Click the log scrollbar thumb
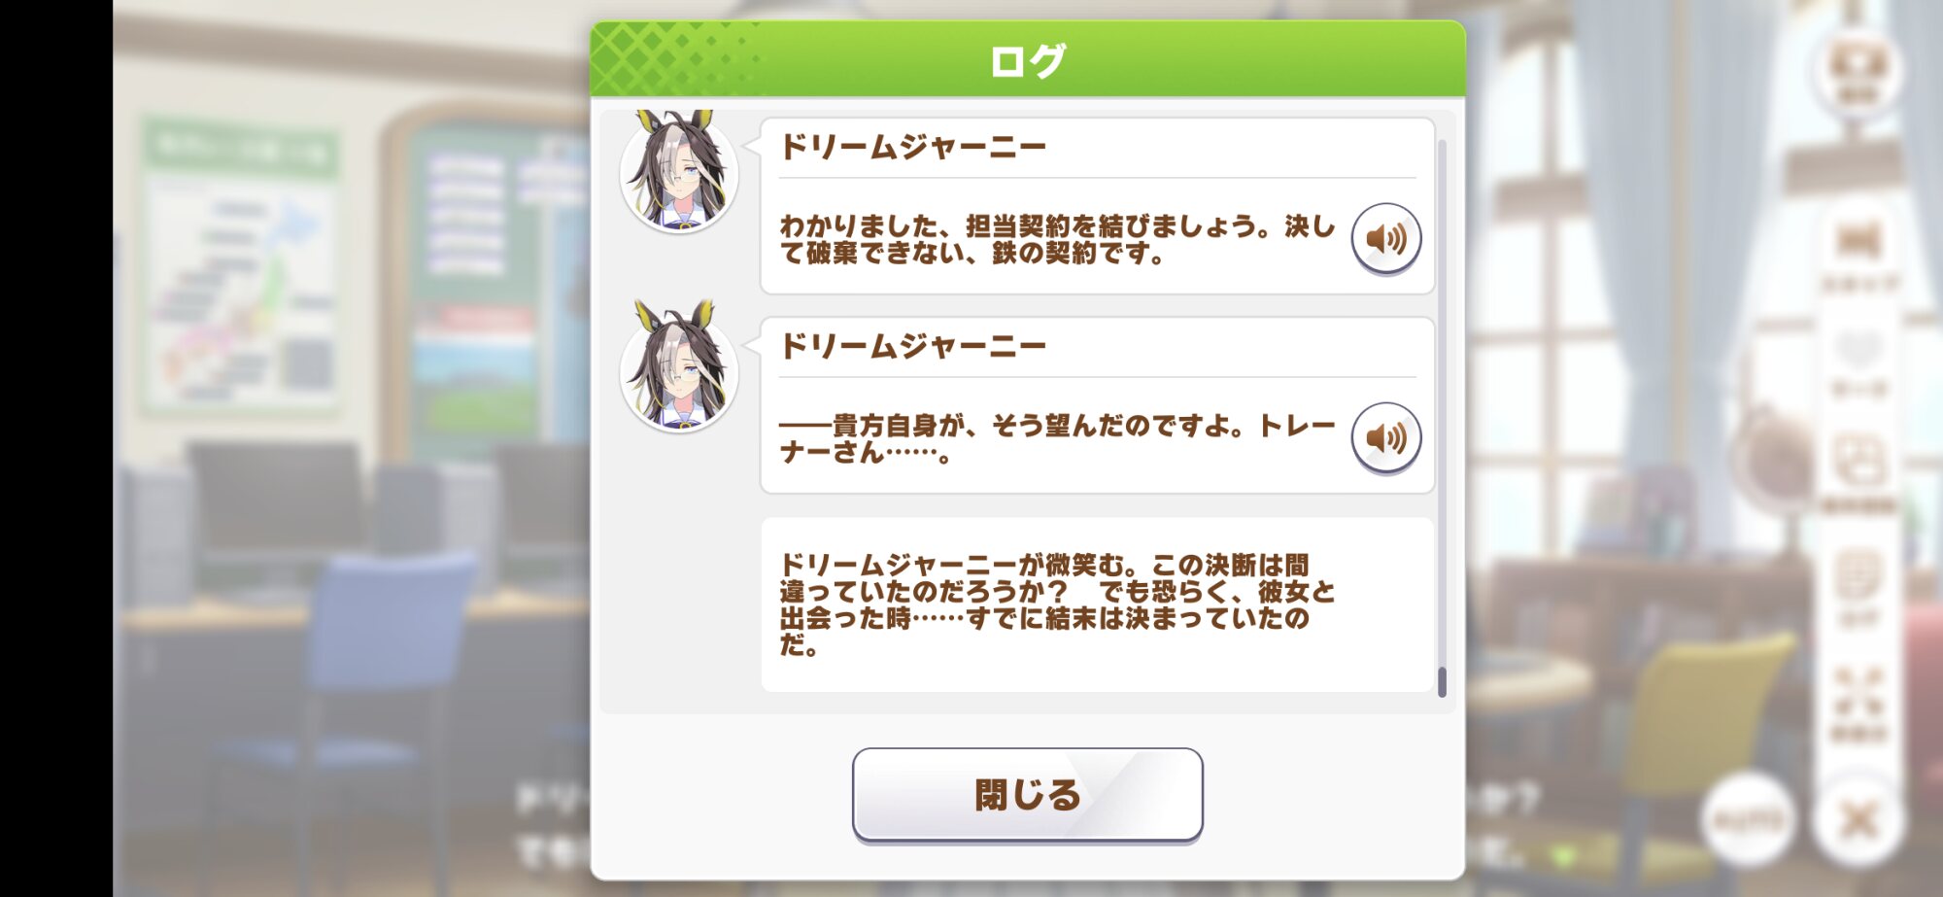 coord(1442,682)
